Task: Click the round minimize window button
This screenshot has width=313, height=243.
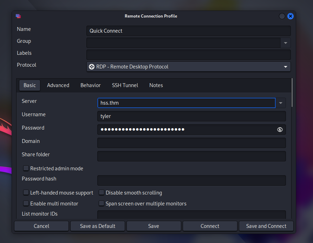Action: pos(282,16)
